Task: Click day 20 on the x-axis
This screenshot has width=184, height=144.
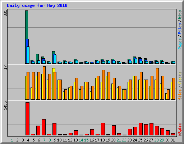Action: pyautogui.click(x=113, y=140)
